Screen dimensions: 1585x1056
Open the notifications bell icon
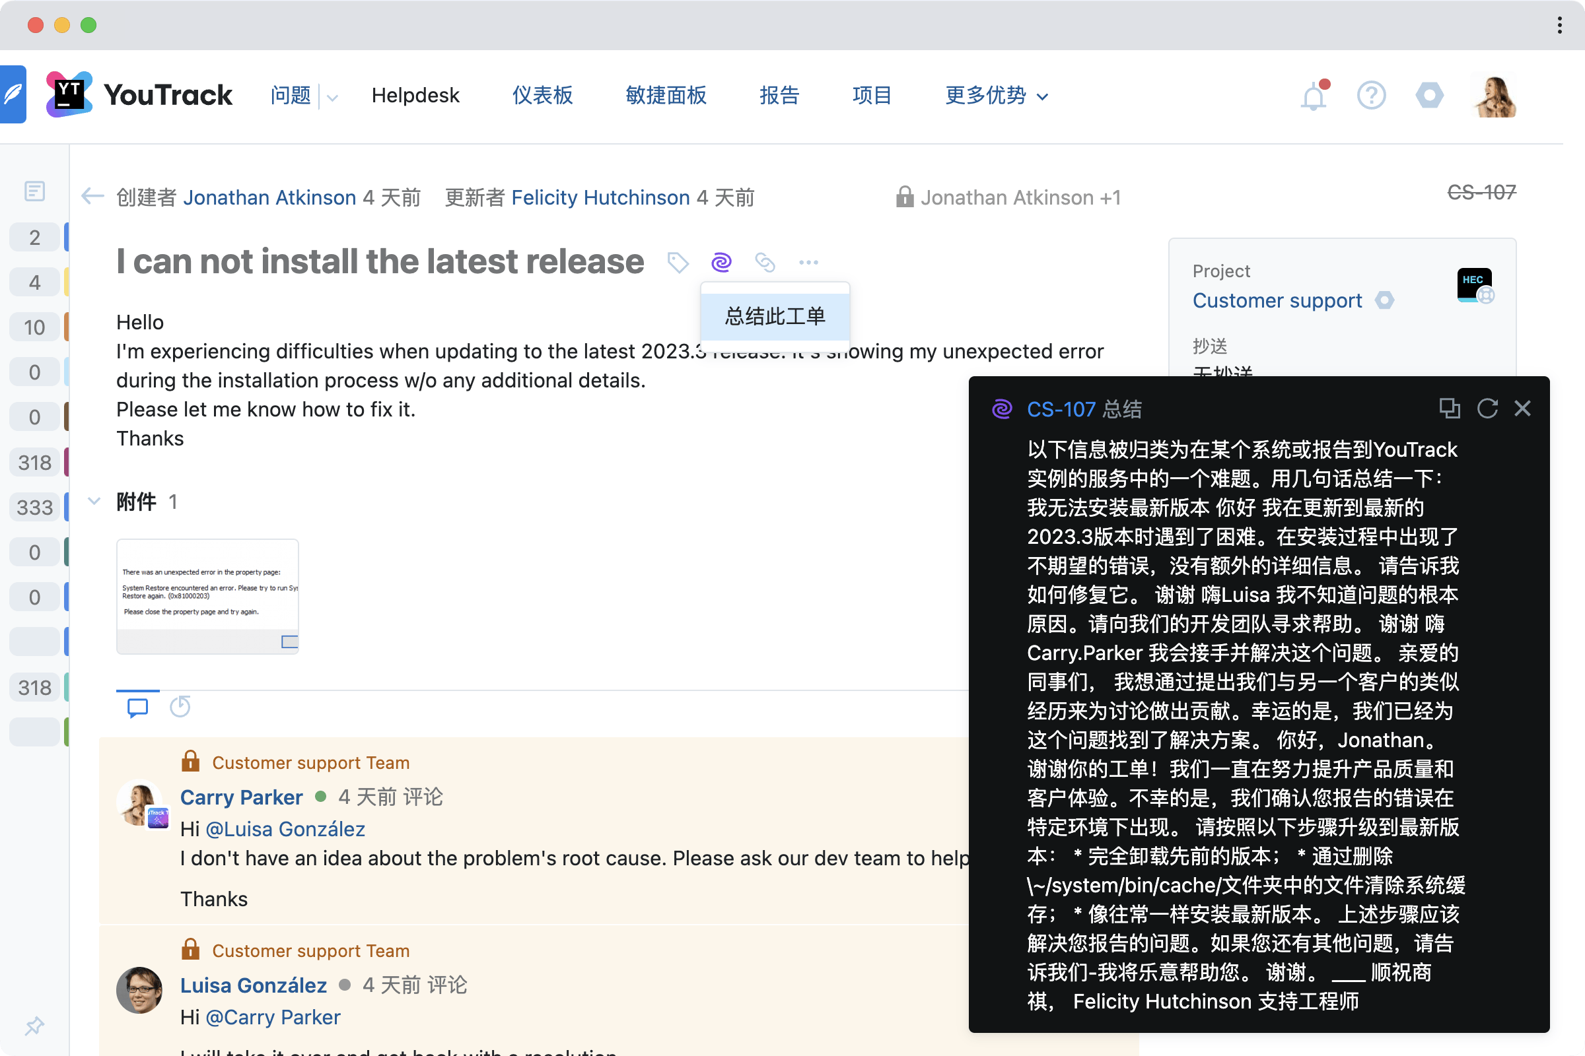(x=1313, y=95)
